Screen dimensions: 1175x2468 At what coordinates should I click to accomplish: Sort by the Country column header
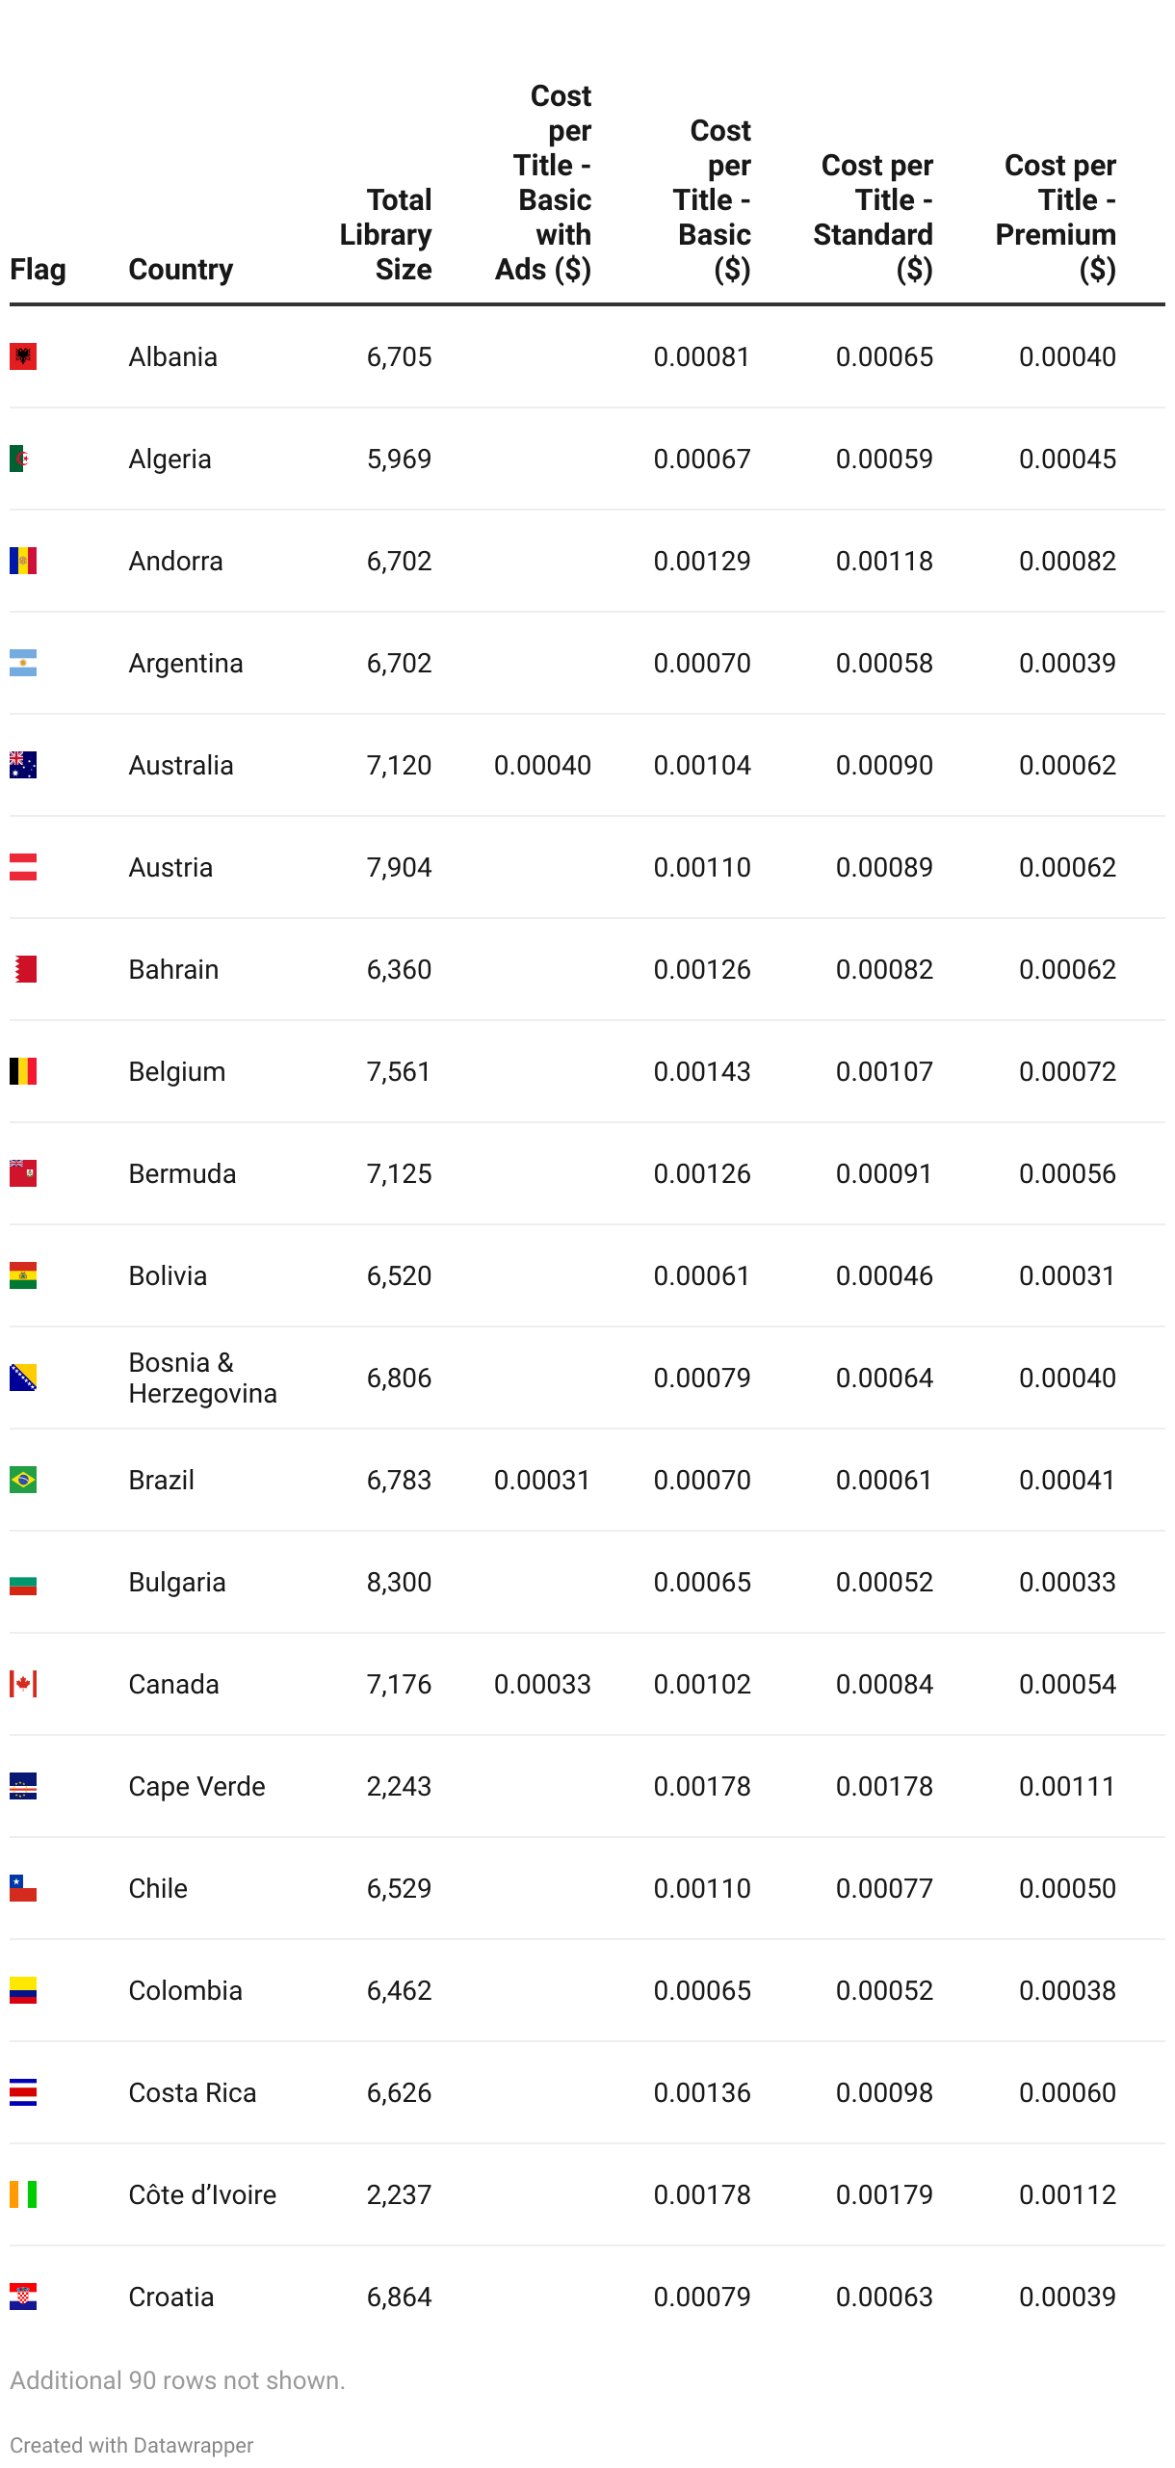click(181, 270)
